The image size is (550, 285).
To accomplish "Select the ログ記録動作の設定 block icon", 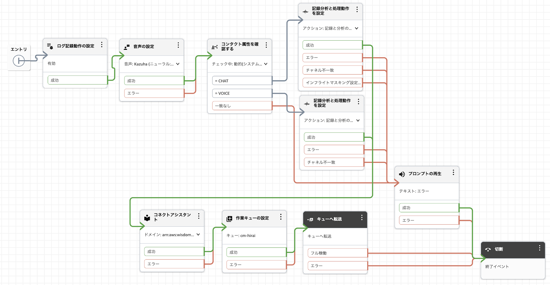I will click(x=50, y=46).
